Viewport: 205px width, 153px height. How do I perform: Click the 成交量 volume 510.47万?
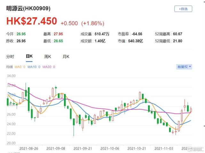[102, 34]
